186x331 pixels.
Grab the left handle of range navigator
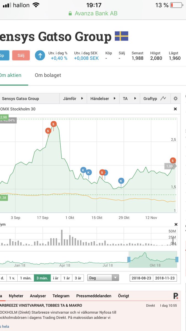point(129,259)
